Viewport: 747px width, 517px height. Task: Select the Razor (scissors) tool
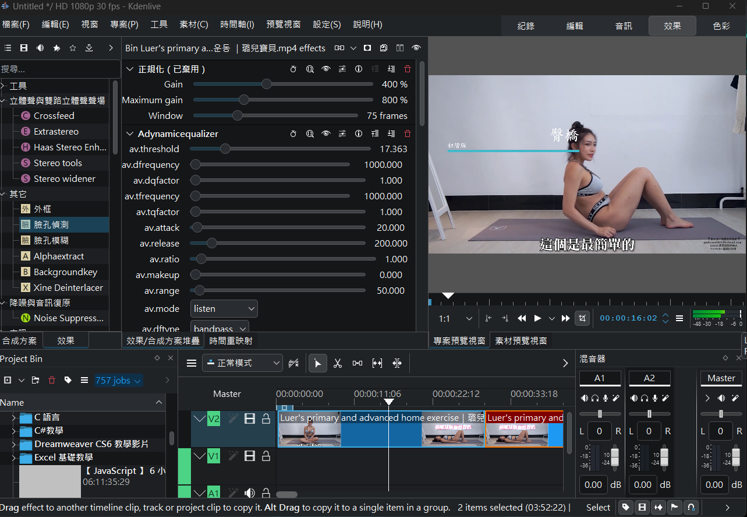pyautogui.click(x=338, y=363)
